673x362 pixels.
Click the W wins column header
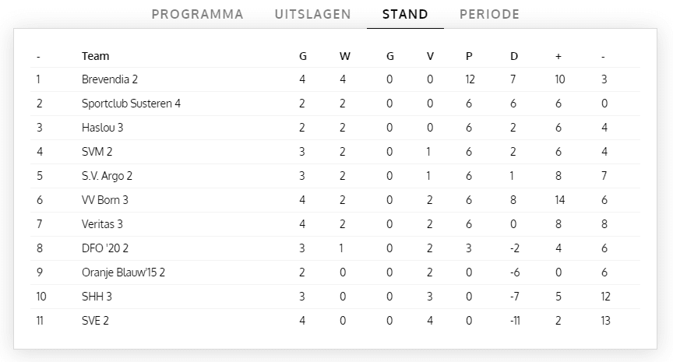point(344,56)
